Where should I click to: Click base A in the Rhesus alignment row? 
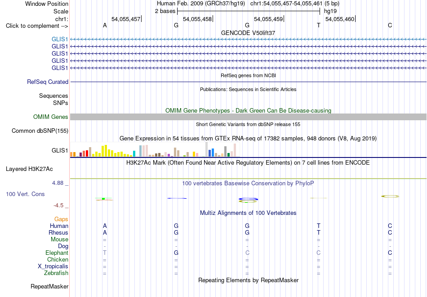click(105, 232)
